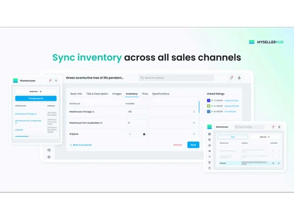Click outlined Save button in bottom-right Warehouses window
The width and height of the screenshot is (294, 220).
233,137
